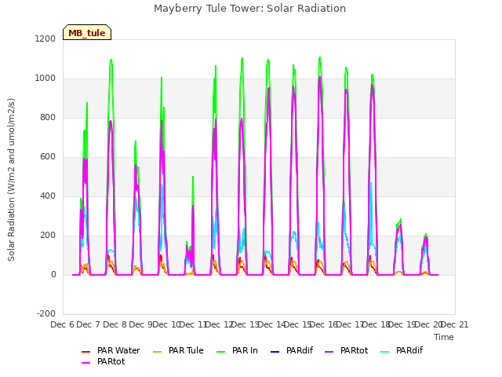Image resolution: width=502 pixels, height=377 pixels.
Task: Click the dark blue PARdif legend swatch
Action: click(x=275, y=352)
